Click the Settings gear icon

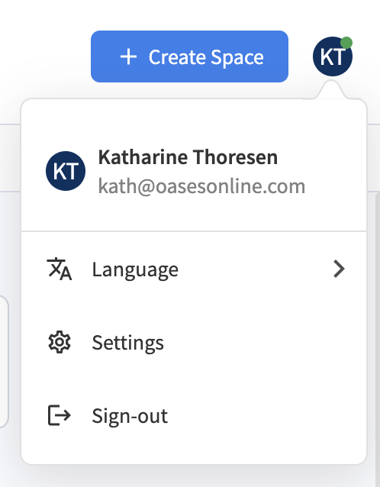[x=60, y=342]
